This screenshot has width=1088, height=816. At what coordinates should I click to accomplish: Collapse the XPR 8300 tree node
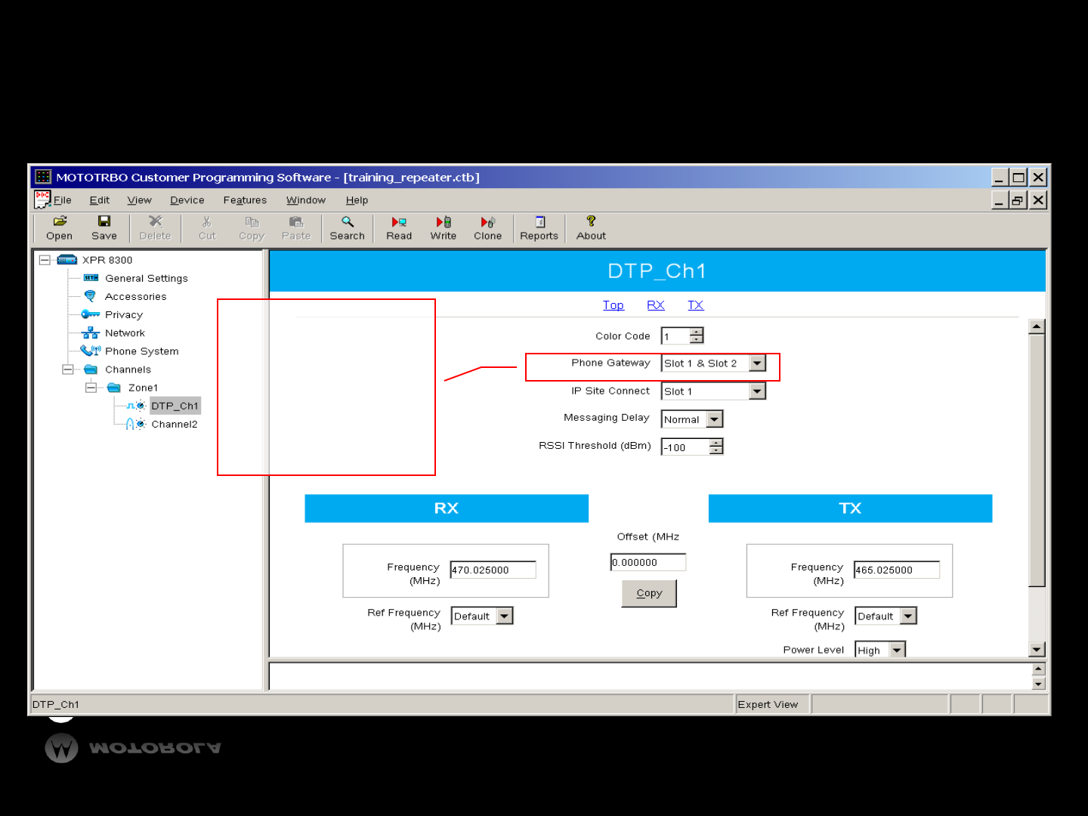45,260
